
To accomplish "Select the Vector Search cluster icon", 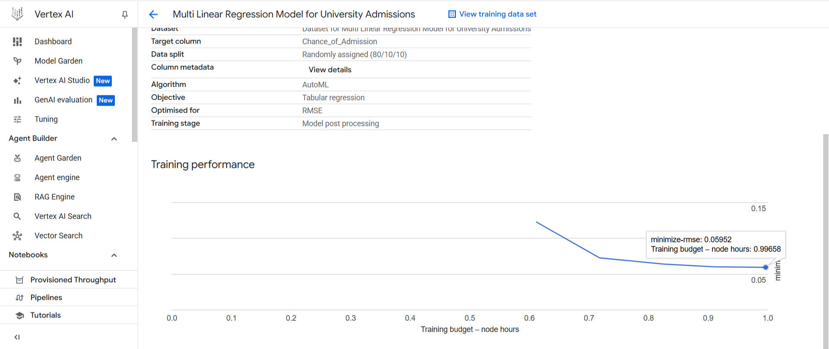I will (17, 236).
